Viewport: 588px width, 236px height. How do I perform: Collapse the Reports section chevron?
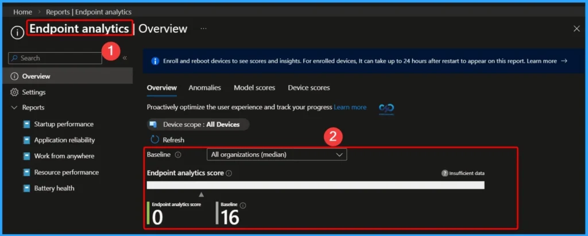pyautogui.click(x=14, y=108)
